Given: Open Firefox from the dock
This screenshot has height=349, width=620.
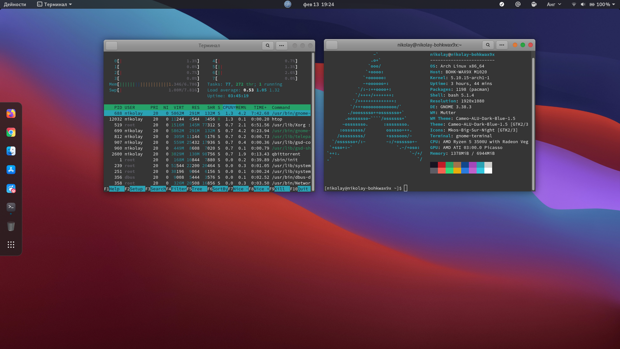Looking at the screenshot, I should coord(11,113).
